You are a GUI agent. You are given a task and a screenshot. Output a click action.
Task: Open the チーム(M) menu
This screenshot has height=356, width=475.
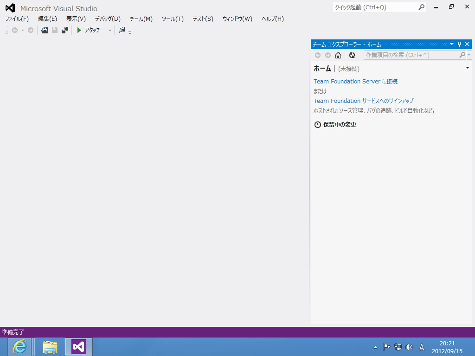click(141, 19)
